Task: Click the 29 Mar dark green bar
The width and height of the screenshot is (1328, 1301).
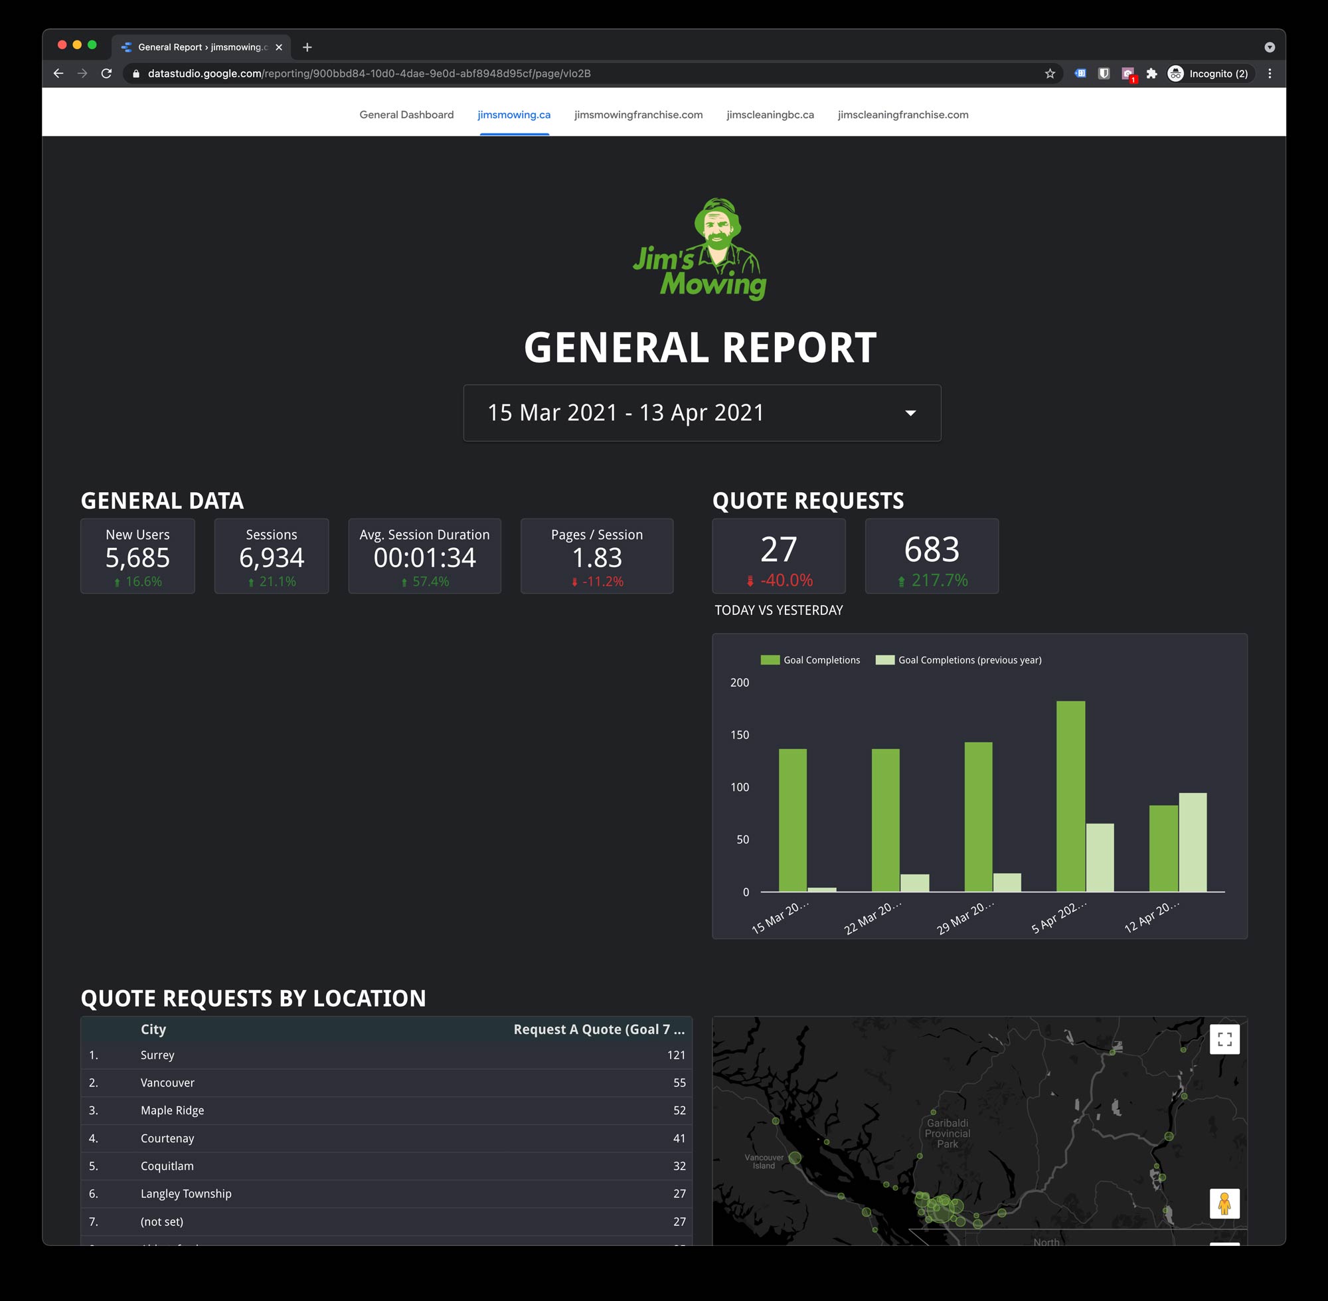Action: 978,817
